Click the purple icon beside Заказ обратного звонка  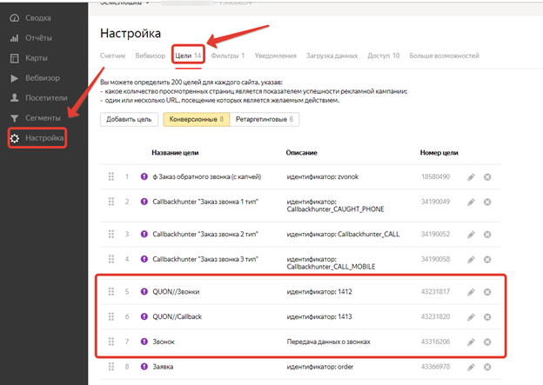[144, 176]
